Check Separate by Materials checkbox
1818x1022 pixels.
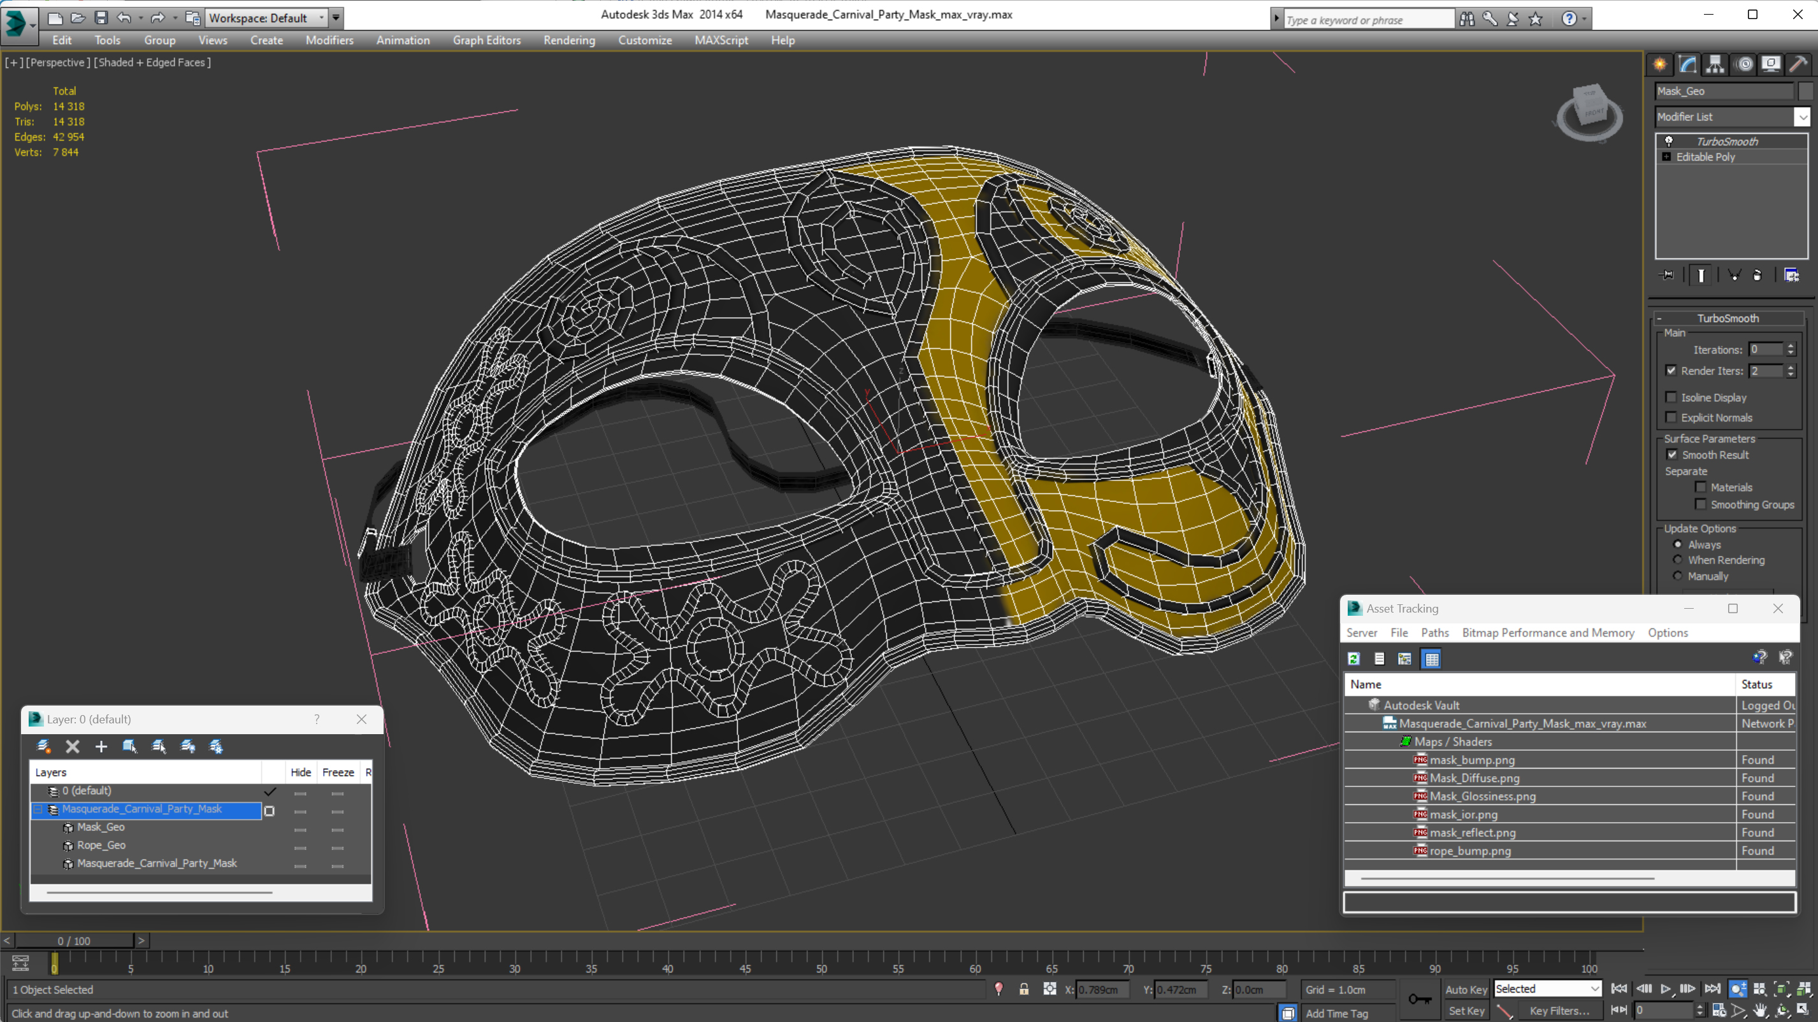coord(1701,486)
